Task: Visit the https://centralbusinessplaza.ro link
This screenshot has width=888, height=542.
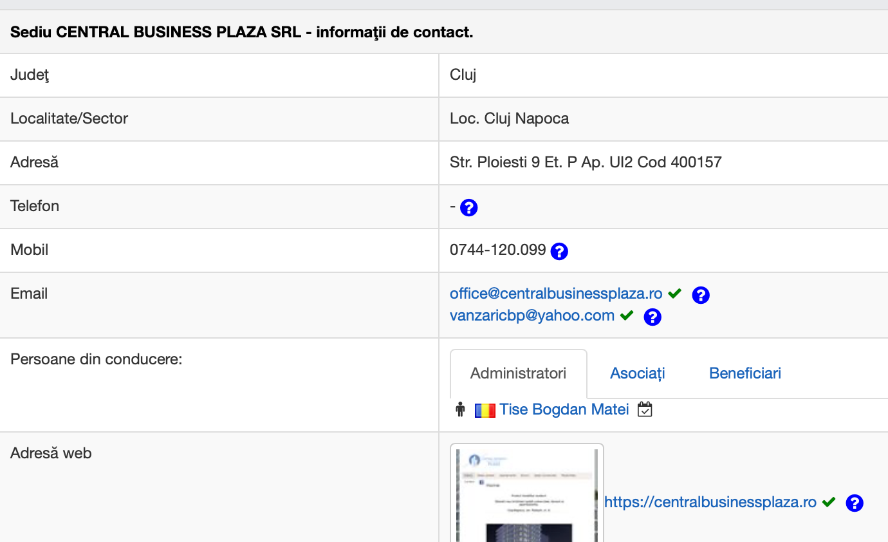Action: [710, 502]
